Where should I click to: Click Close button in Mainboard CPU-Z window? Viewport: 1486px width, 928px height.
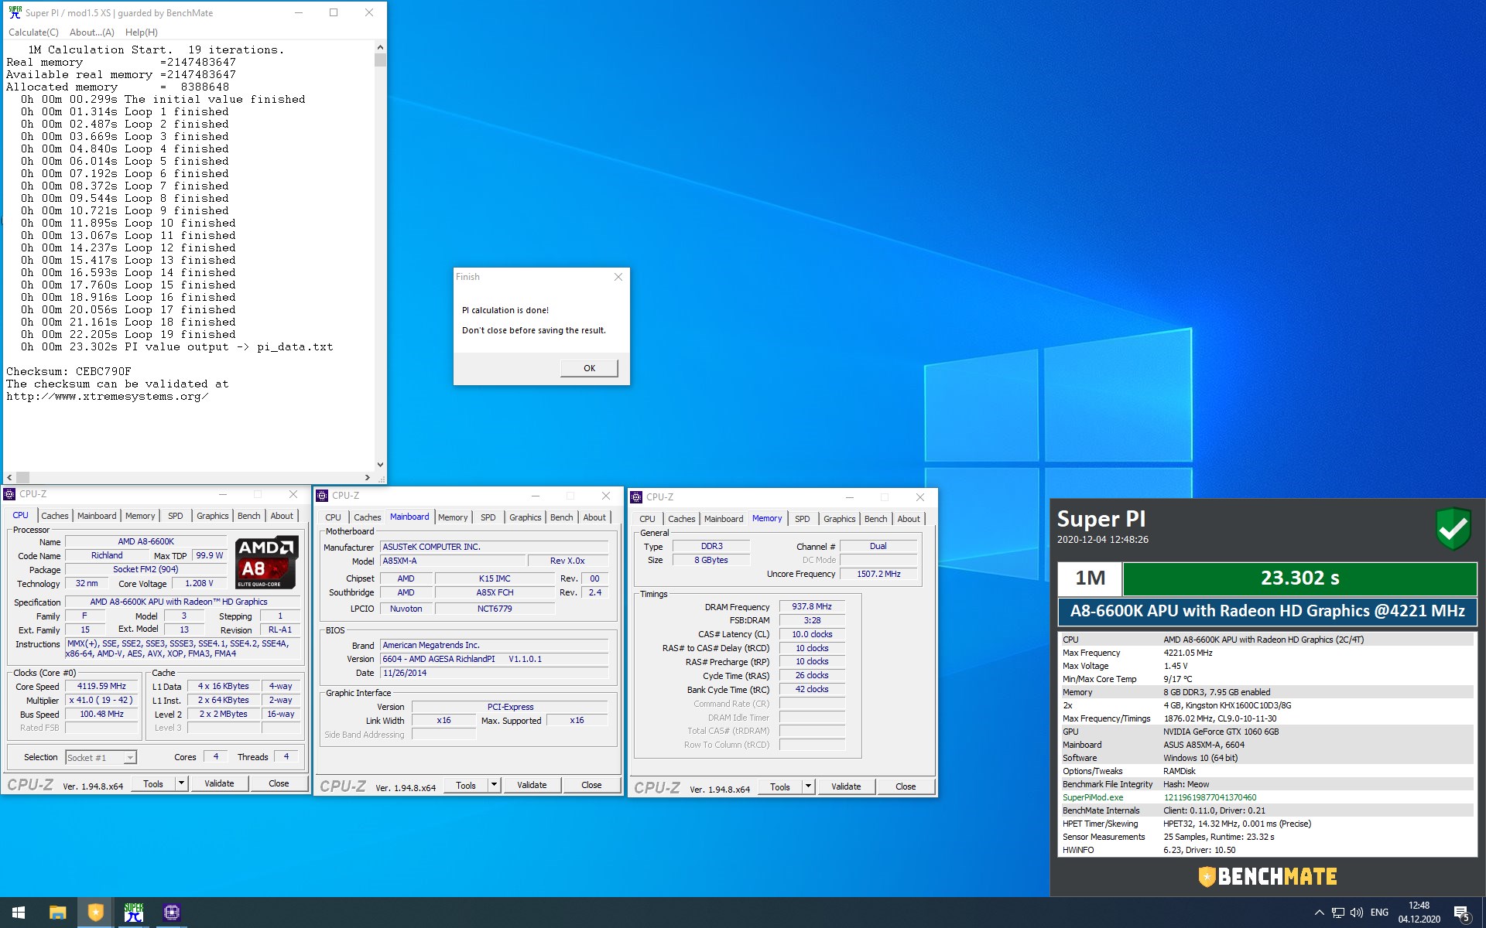coord(591,785)
